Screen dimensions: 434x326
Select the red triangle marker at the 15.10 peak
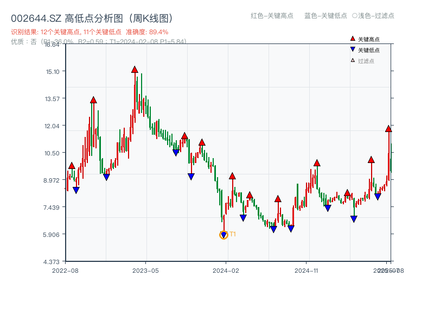[135, 70]
